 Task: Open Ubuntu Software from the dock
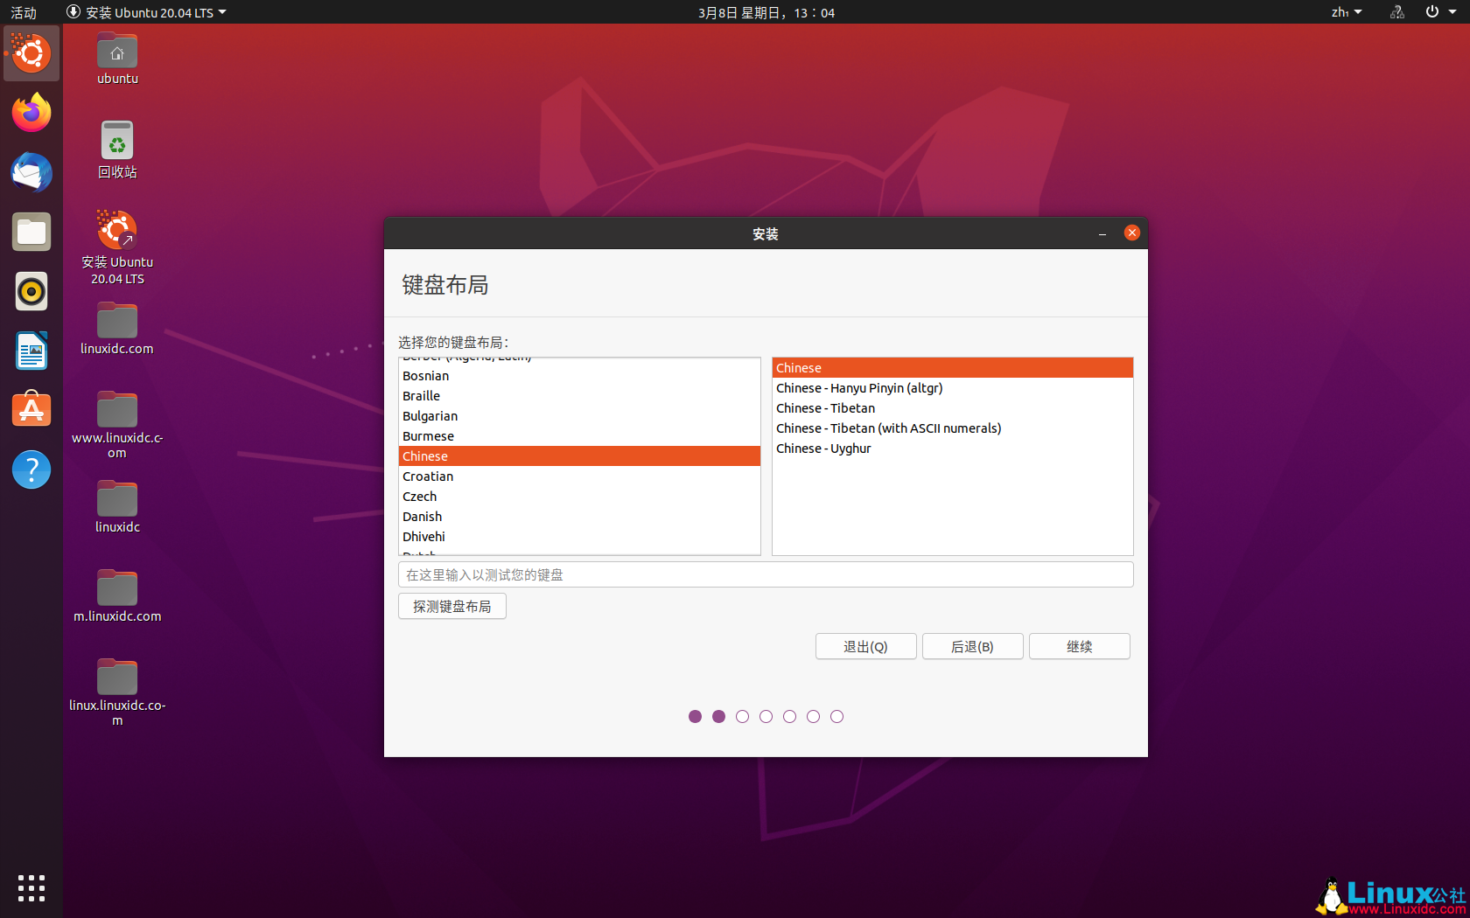coord(31,409)
